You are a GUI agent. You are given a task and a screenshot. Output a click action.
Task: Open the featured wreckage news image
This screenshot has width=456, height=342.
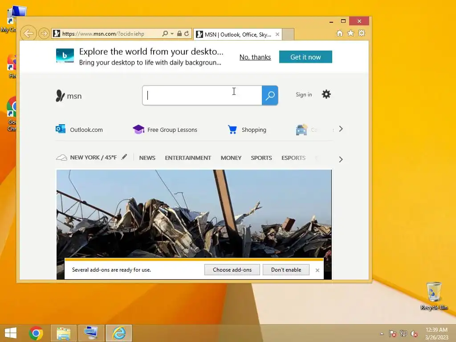194,213
